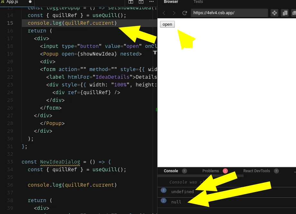Place cursor on console.log at line 15
The height and width of the screenshot is (214, 296).
click(x=72, y=23)
